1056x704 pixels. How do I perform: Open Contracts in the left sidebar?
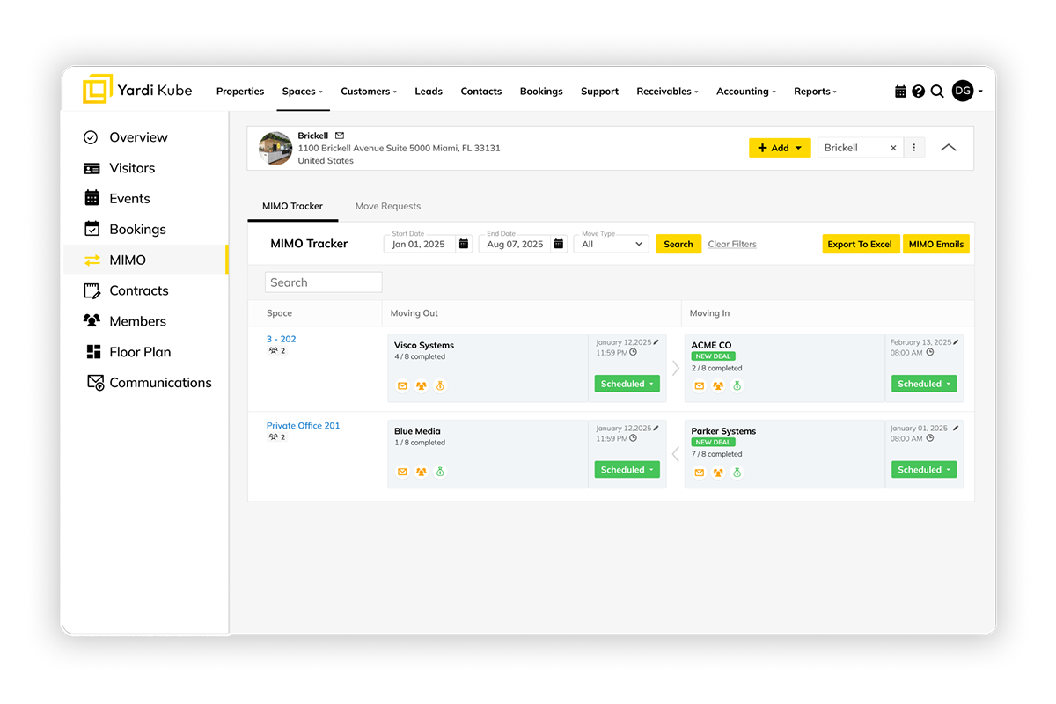138,290
